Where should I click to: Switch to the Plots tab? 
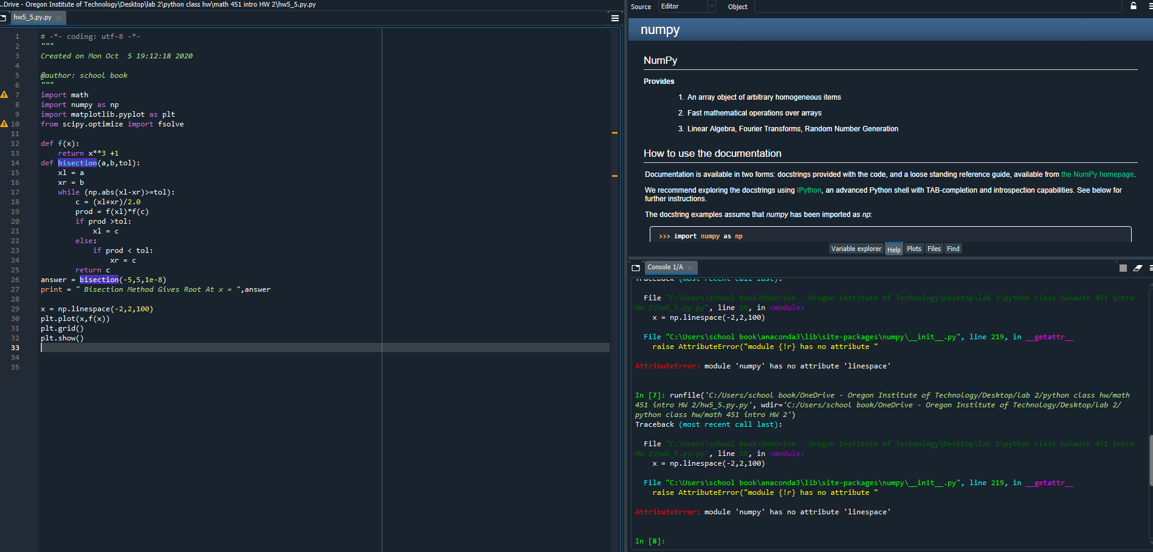(914, 249)
